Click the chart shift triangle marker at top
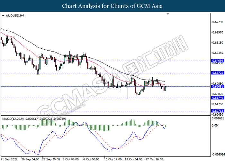Image resolution: width=225 pixels, height=161 pixels. (x=168, y=14)
